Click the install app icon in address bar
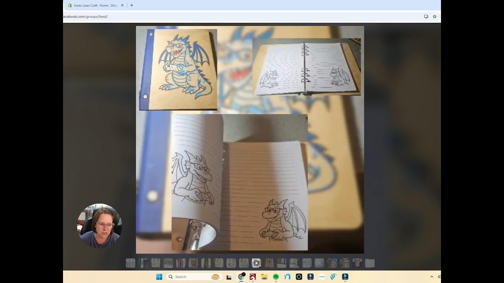Screen dimensions: 504x283 coord(426,17)
